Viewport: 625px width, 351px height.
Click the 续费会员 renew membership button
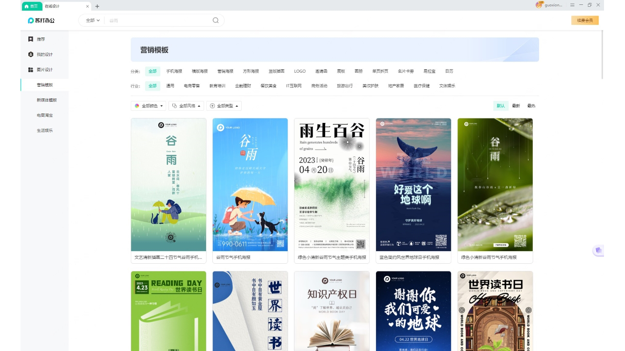[584, 20]
